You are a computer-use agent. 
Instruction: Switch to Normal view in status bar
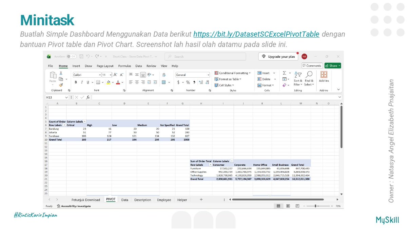click(x=278, y=206)
